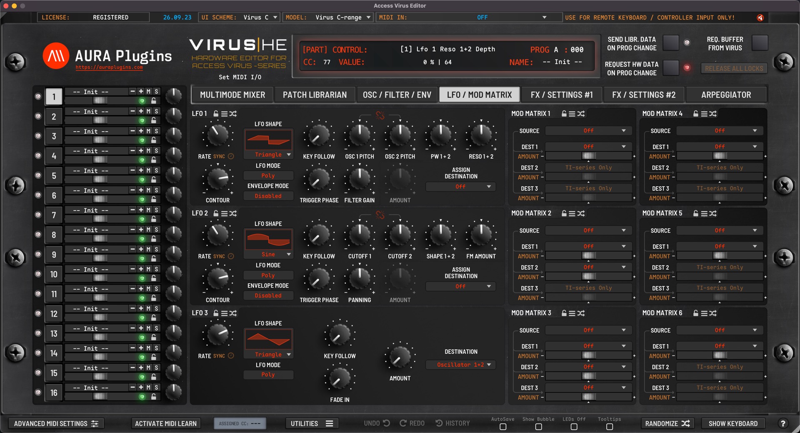This screenshot has height=433, width=800.
Task: Toggle link between Cutoff 1 and Cutoff 2
Action: [380, 215]
